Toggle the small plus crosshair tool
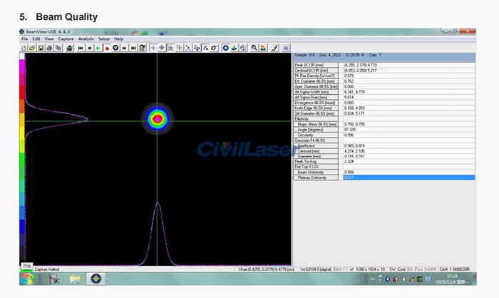499x298 pixels. 179,48
